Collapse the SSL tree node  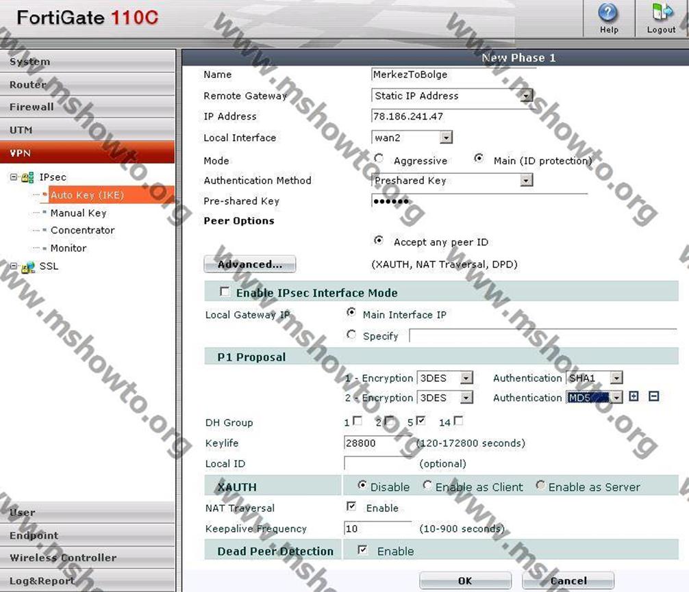pyautogui.click(x=14, y=266)
